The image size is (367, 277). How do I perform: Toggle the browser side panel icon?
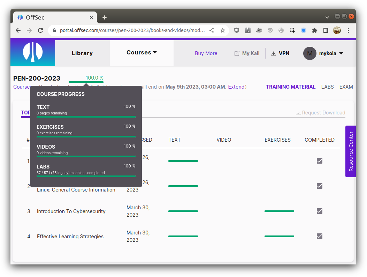[326, 30]
